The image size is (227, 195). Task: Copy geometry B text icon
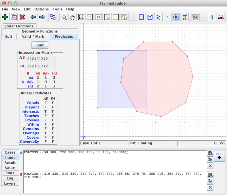(210, 181)
